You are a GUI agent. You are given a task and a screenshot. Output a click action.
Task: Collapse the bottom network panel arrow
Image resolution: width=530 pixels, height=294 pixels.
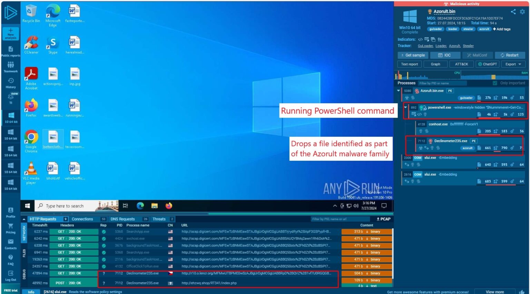24,219
